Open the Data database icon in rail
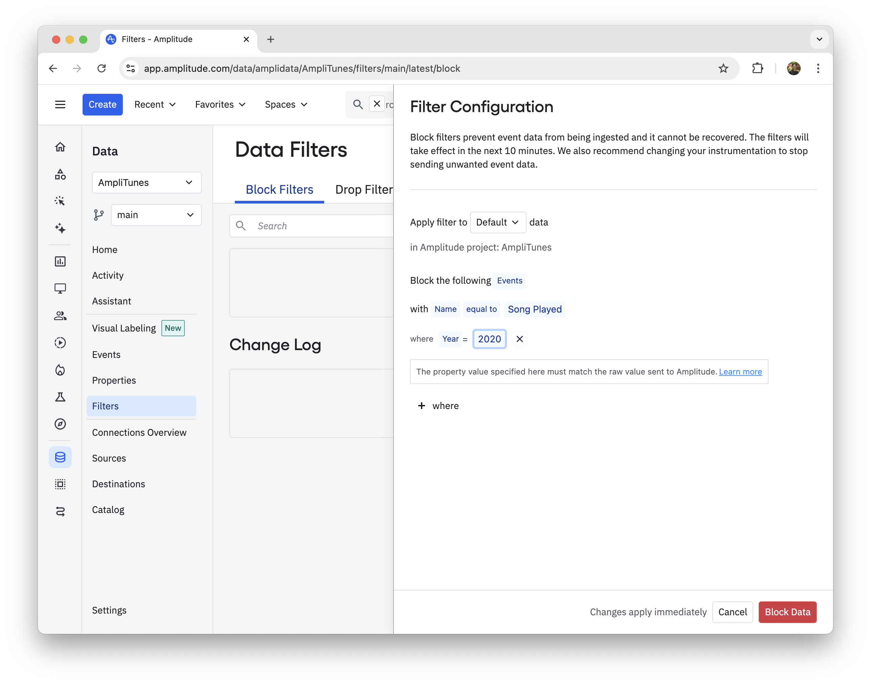Screen dimensions: 871x684 pyautogui.click(x=60, y=457)
